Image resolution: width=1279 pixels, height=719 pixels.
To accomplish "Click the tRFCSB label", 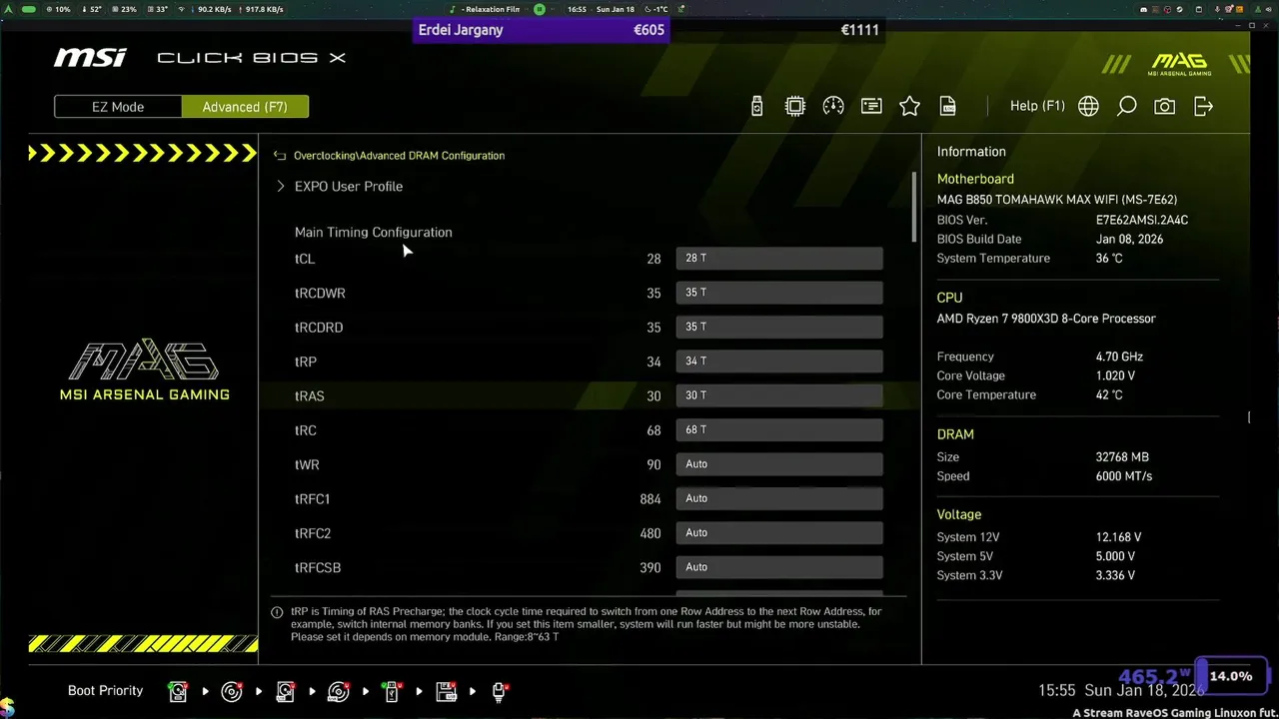I will click(318, 567).
